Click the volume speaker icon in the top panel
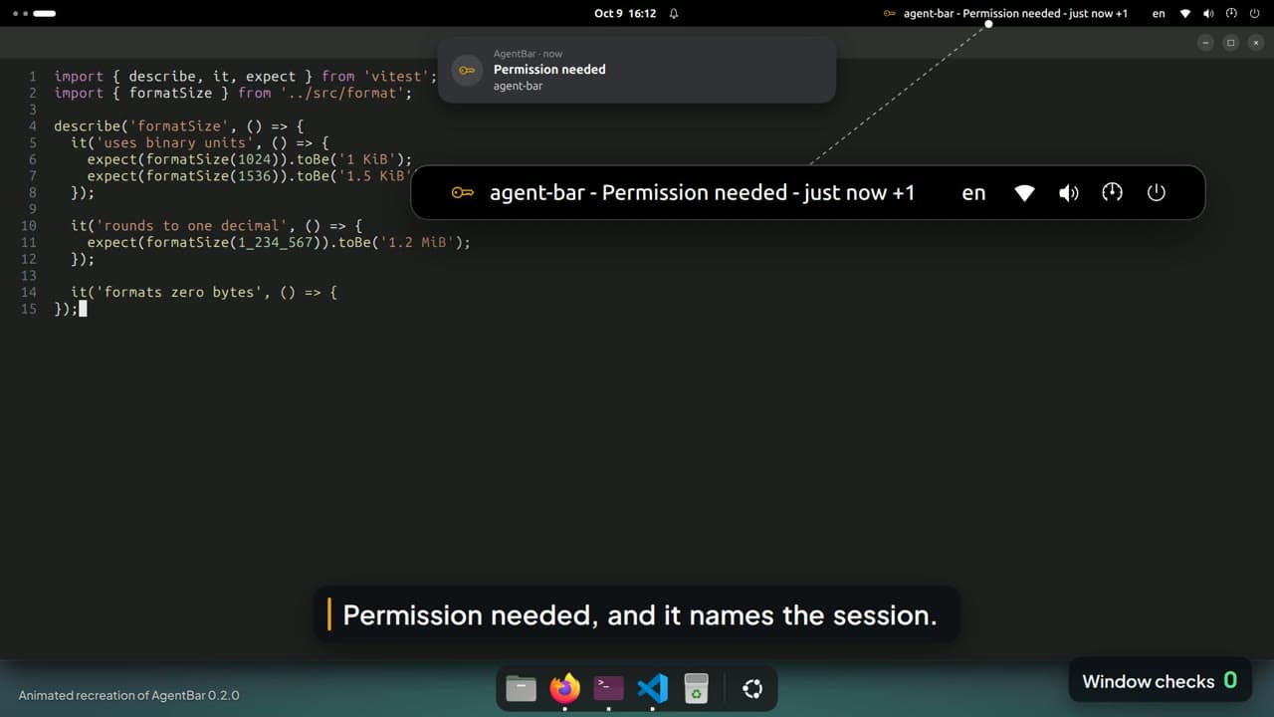The width and height of the screenshot is (1274, 717). (x=1208, y=14)
